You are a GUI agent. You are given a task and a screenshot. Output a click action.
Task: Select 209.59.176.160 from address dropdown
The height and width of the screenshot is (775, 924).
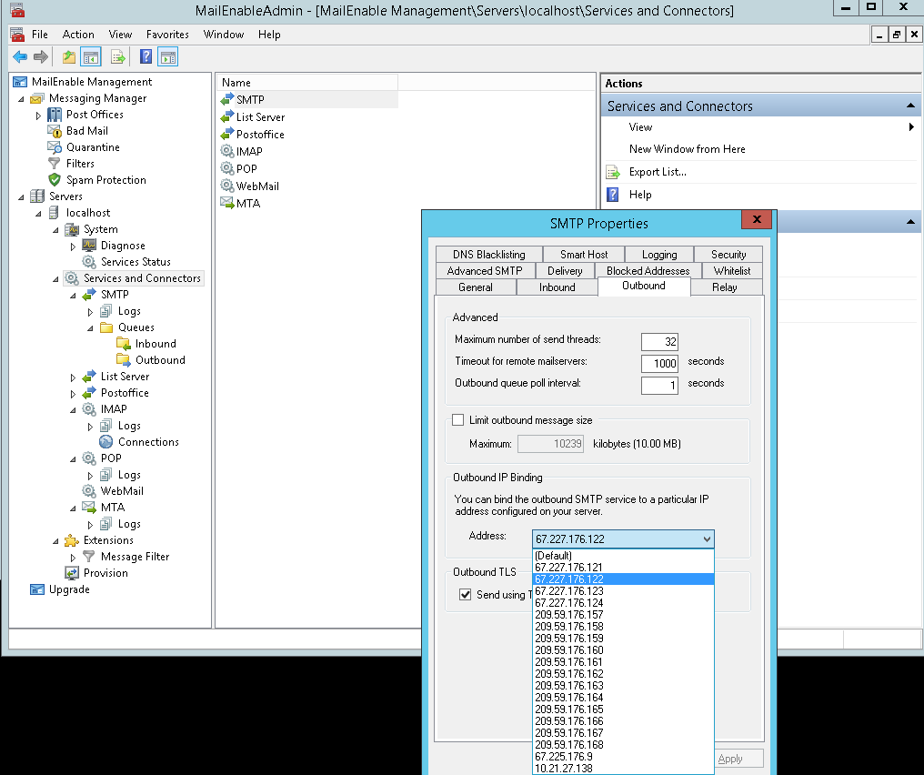[x=568, y=650]
